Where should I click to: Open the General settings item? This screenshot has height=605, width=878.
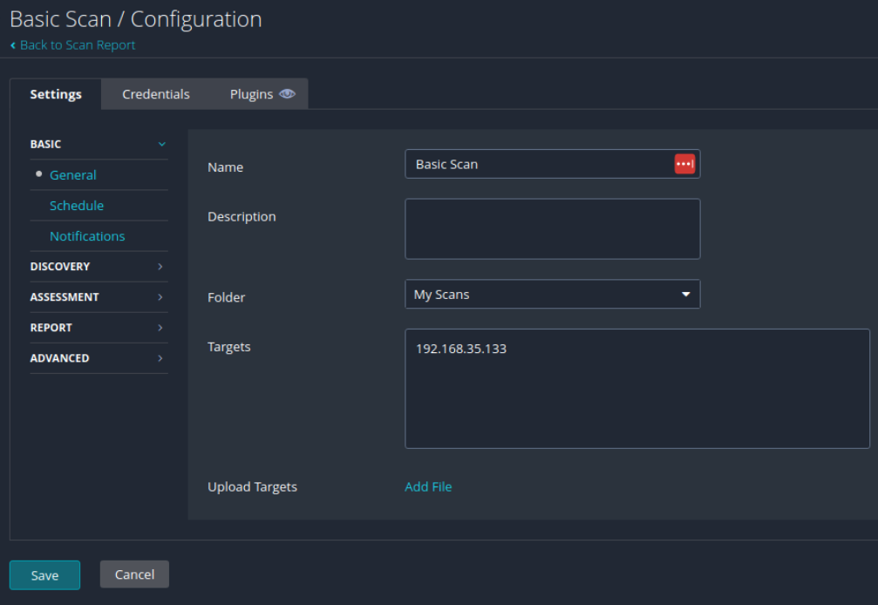pos(73,175)
